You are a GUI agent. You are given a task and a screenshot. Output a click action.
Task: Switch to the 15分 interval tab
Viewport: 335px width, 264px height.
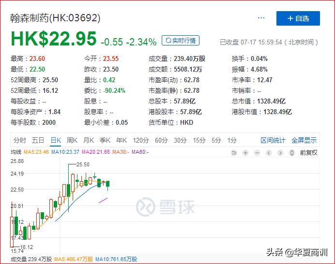pyautogui.click(x=199, y=140)
